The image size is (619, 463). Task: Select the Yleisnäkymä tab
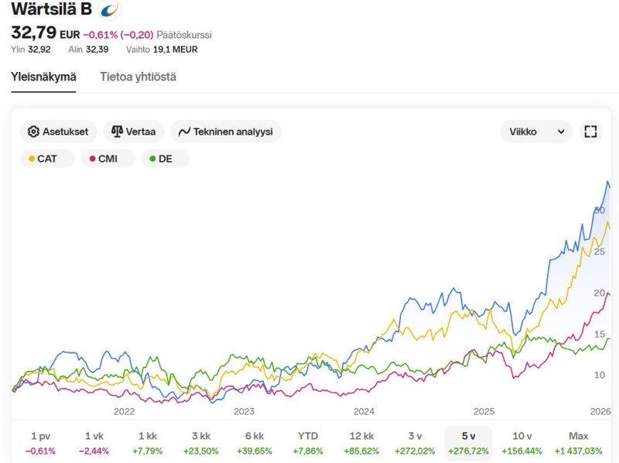click(43, 77)
